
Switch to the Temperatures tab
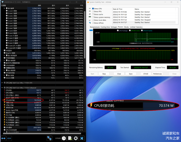(x=95, y=27)
